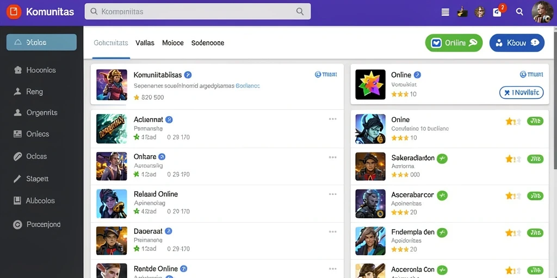Click the Komunitas search input field
Image resolution: width=557 pixels, height=278 pixels.
click(x=197, y=11)
